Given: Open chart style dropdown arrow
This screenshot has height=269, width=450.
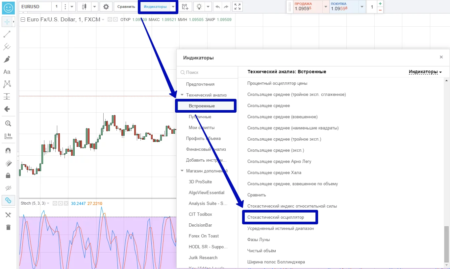Looking at the screenshot, I should [95, 7].
